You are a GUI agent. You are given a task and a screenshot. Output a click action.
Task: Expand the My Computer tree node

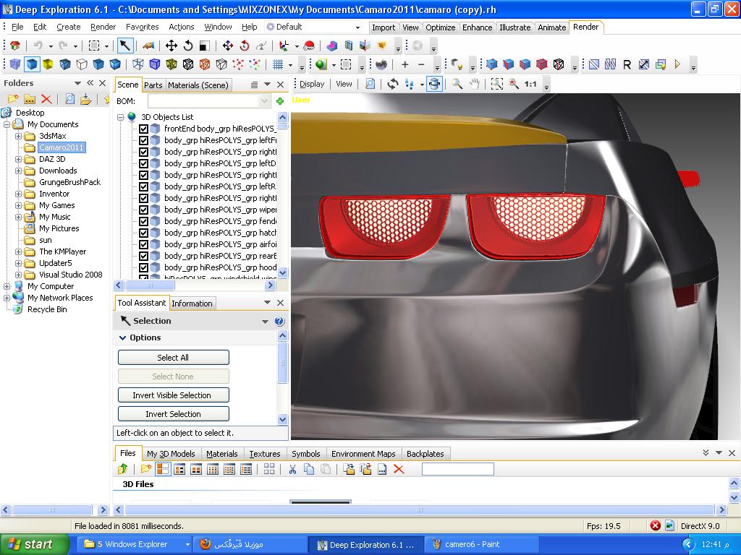[7, 286]
